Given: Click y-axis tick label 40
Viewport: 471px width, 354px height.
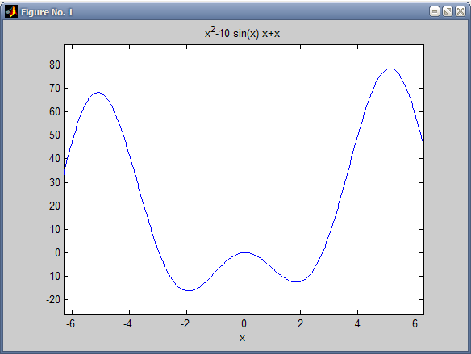Looking at the screenshot, I should (55, 159).
